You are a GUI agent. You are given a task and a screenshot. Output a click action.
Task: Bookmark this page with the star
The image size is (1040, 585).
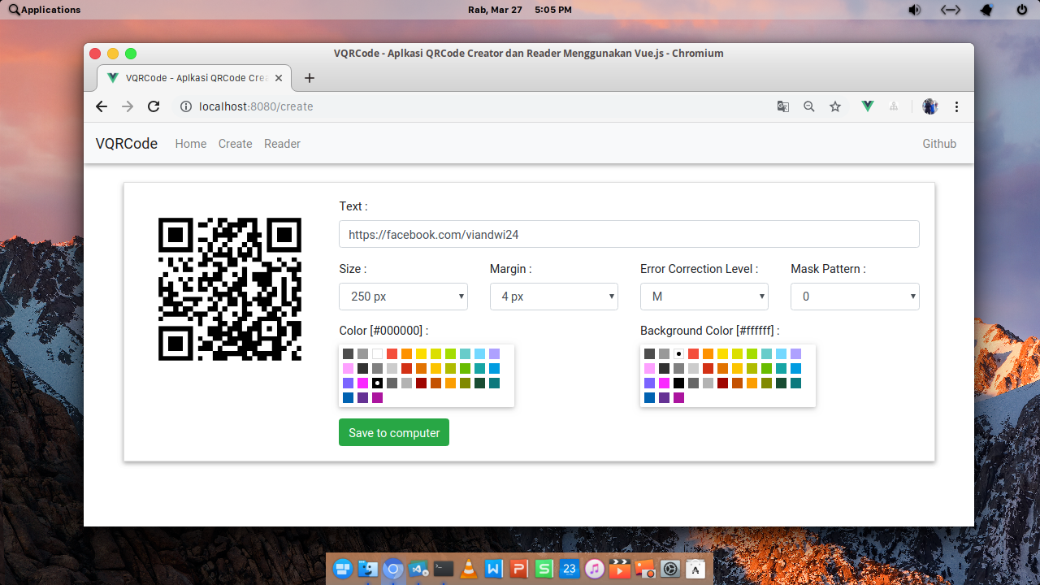click(835, 106)
